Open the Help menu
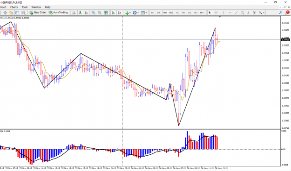The image size is (291, 171). coord(47,7)
